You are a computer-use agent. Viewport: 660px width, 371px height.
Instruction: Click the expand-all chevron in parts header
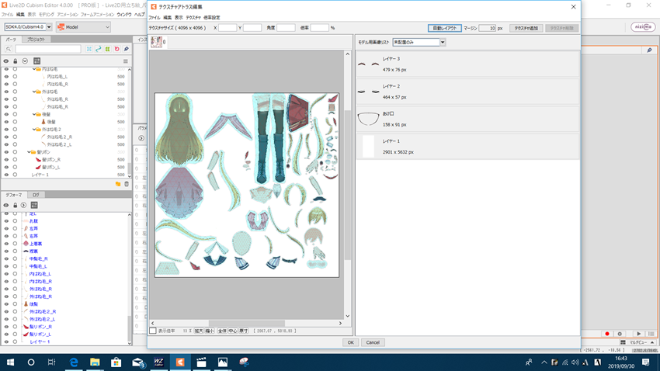(25, 61)
